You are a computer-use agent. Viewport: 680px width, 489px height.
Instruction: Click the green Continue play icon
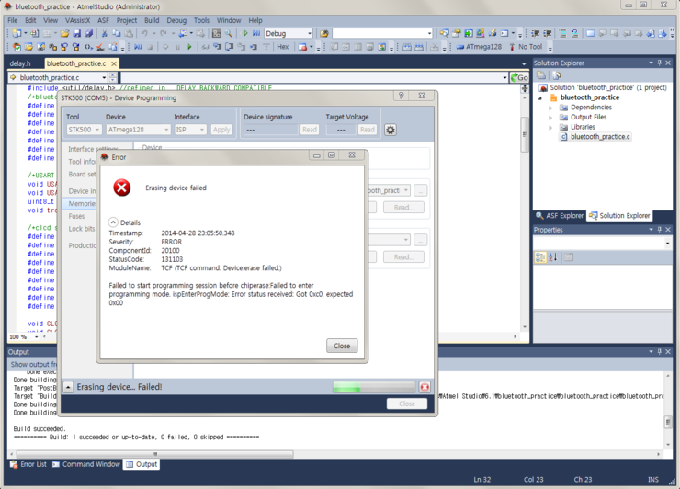coord(189,47)
